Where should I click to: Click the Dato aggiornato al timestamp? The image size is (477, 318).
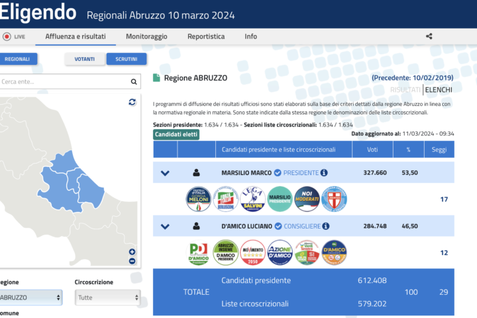coord(403,134)
